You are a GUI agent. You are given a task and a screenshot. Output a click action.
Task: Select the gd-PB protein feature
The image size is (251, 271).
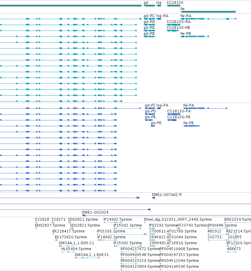[x=149, y=120]
